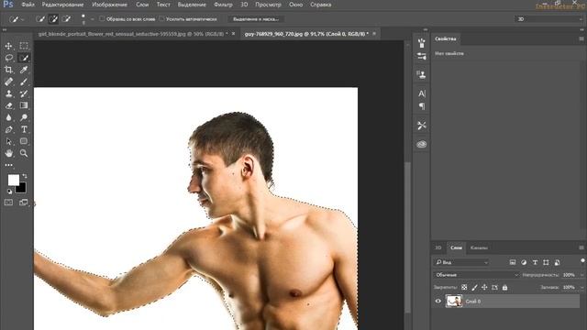Toggle lock image pixels

point(474,287)
